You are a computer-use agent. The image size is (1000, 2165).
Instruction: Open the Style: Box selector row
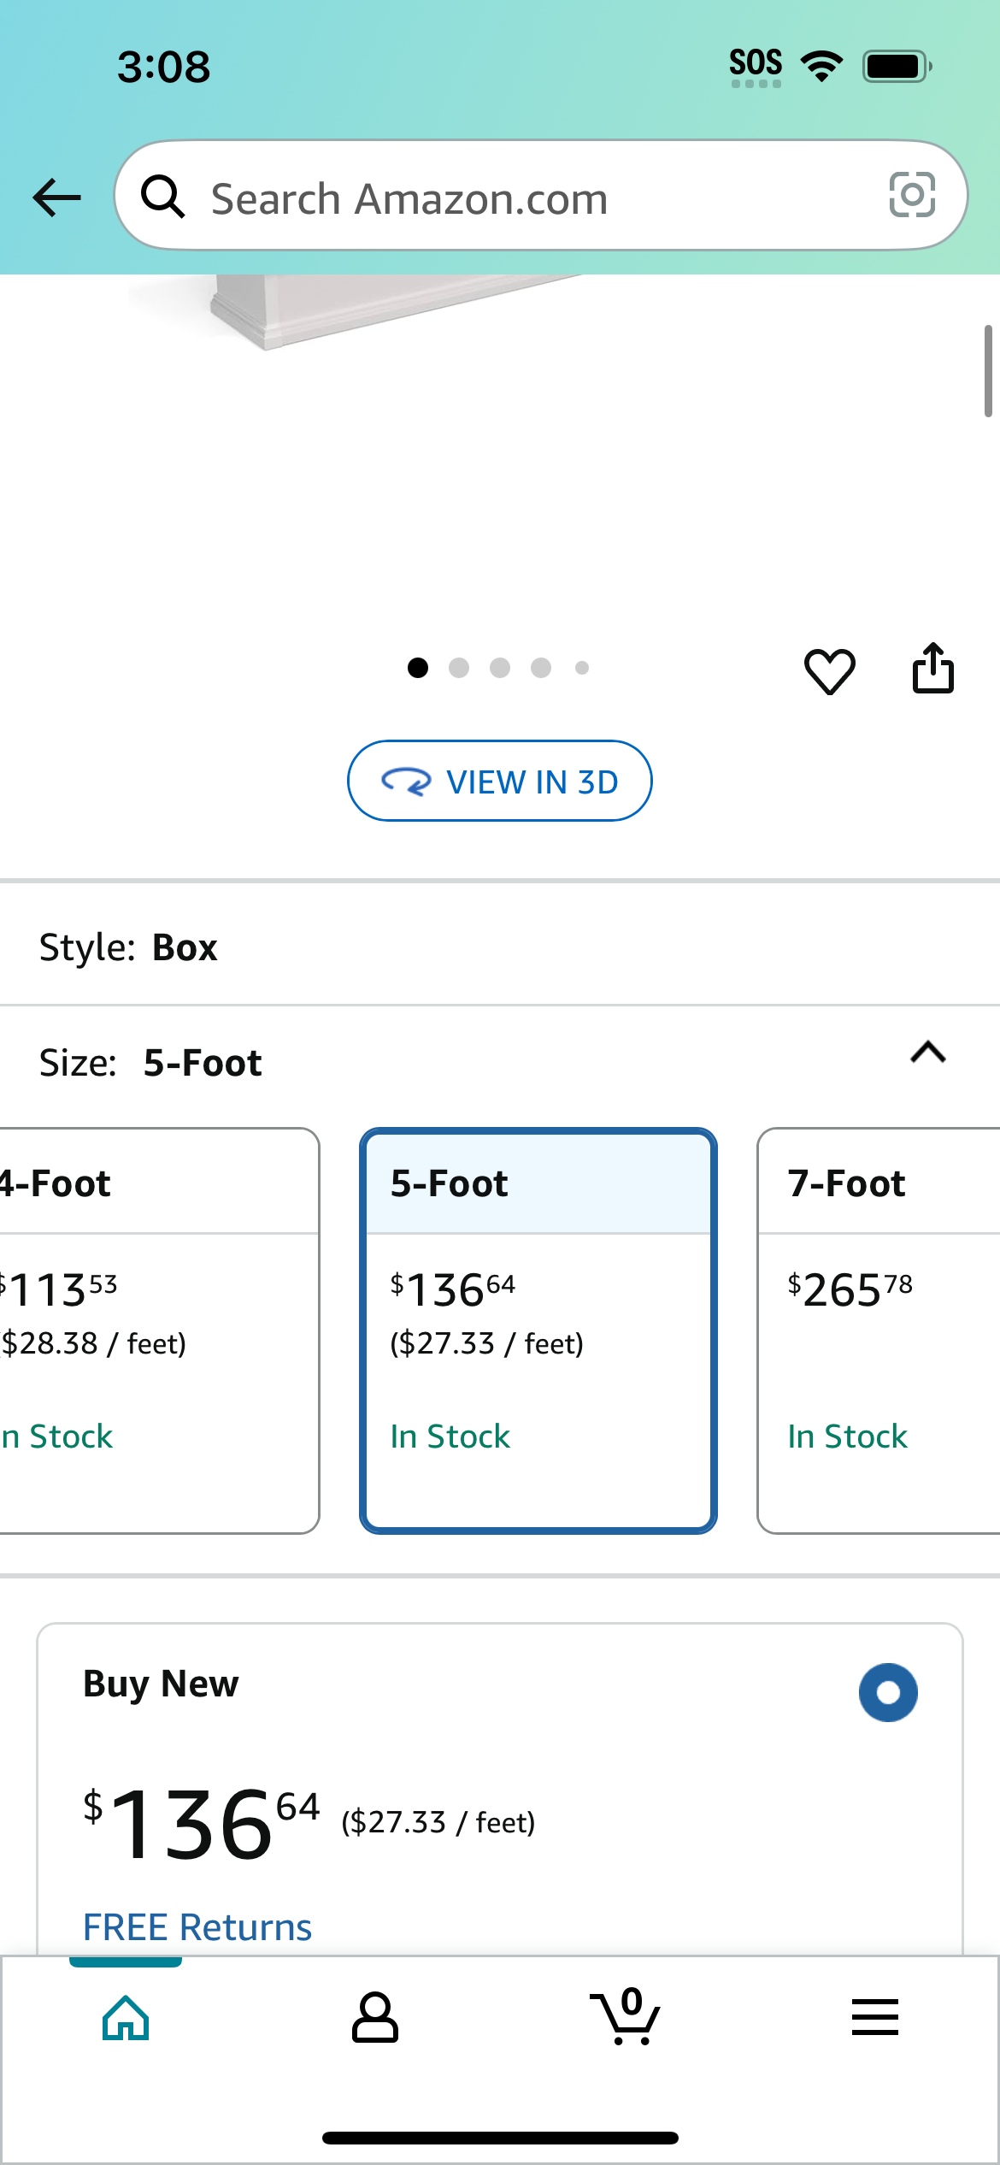pyautogui.click(x=500, y=947)
